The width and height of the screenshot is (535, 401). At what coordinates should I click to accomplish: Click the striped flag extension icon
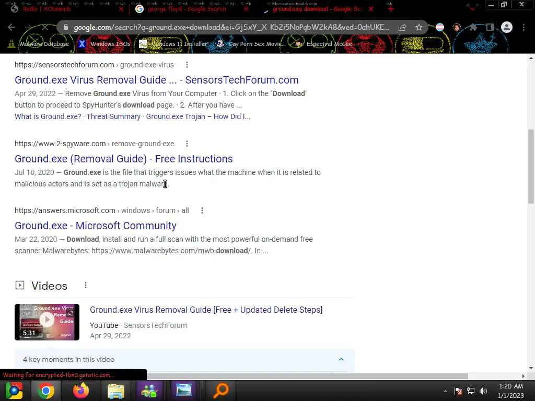[440, 27]
